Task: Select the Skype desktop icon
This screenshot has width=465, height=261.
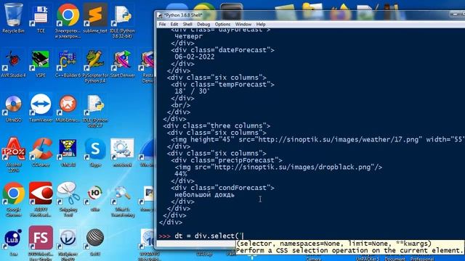Action: click(95, 152)
